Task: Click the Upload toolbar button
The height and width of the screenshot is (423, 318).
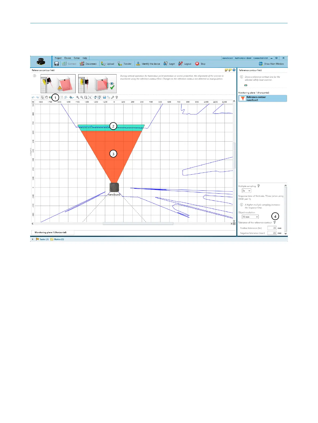Action: pyautogui.click(x=107, y=64)
